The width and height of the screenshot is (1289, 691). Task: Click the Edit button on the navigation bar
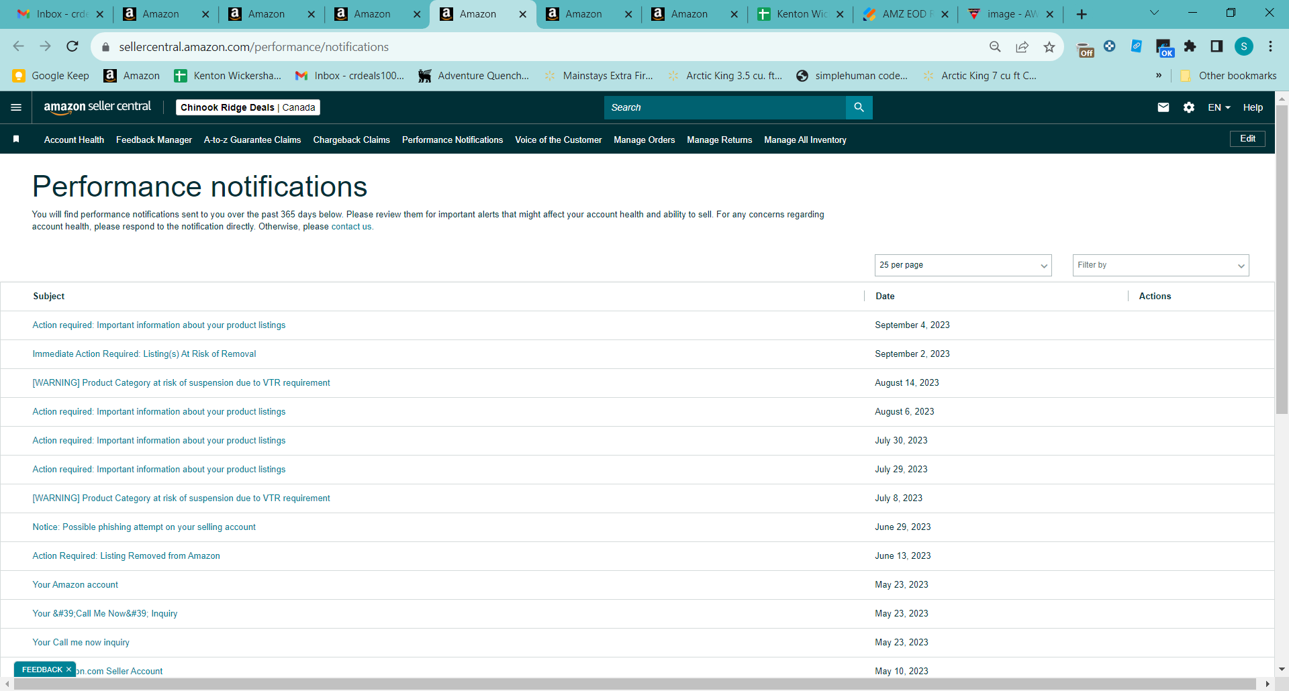tap(1247, 139)
